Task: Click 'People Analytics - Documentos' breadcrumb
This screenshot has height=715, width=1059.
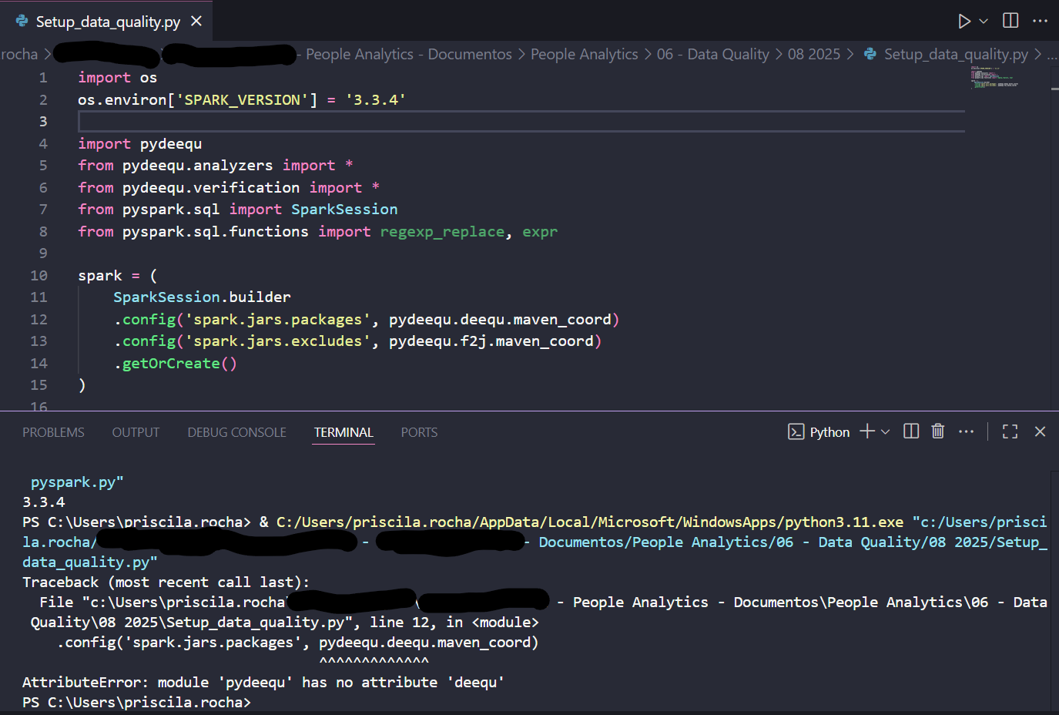Action: 408,54
